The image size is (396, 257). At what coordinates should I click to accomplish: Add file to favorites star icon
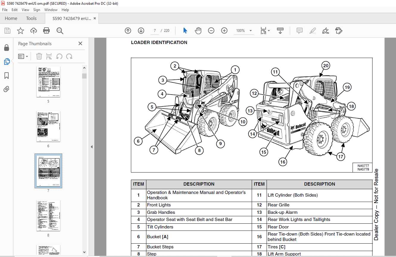[x=21, y=31]
